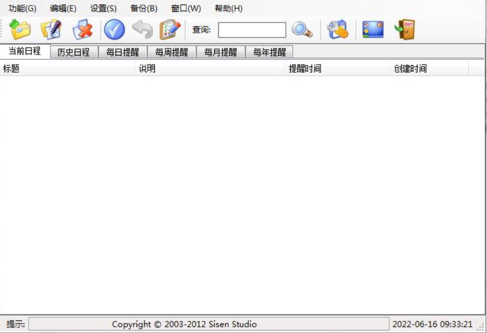Screen dimensions: 487x333
Task: Open the 功能(G) menu
Action: point(22,9)
